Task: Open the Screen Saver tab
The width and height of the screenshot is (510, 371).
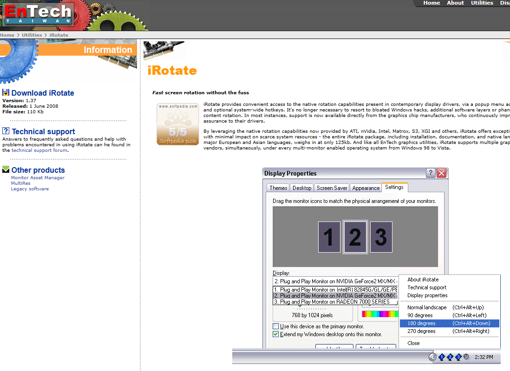Action: tap(332, 188)
